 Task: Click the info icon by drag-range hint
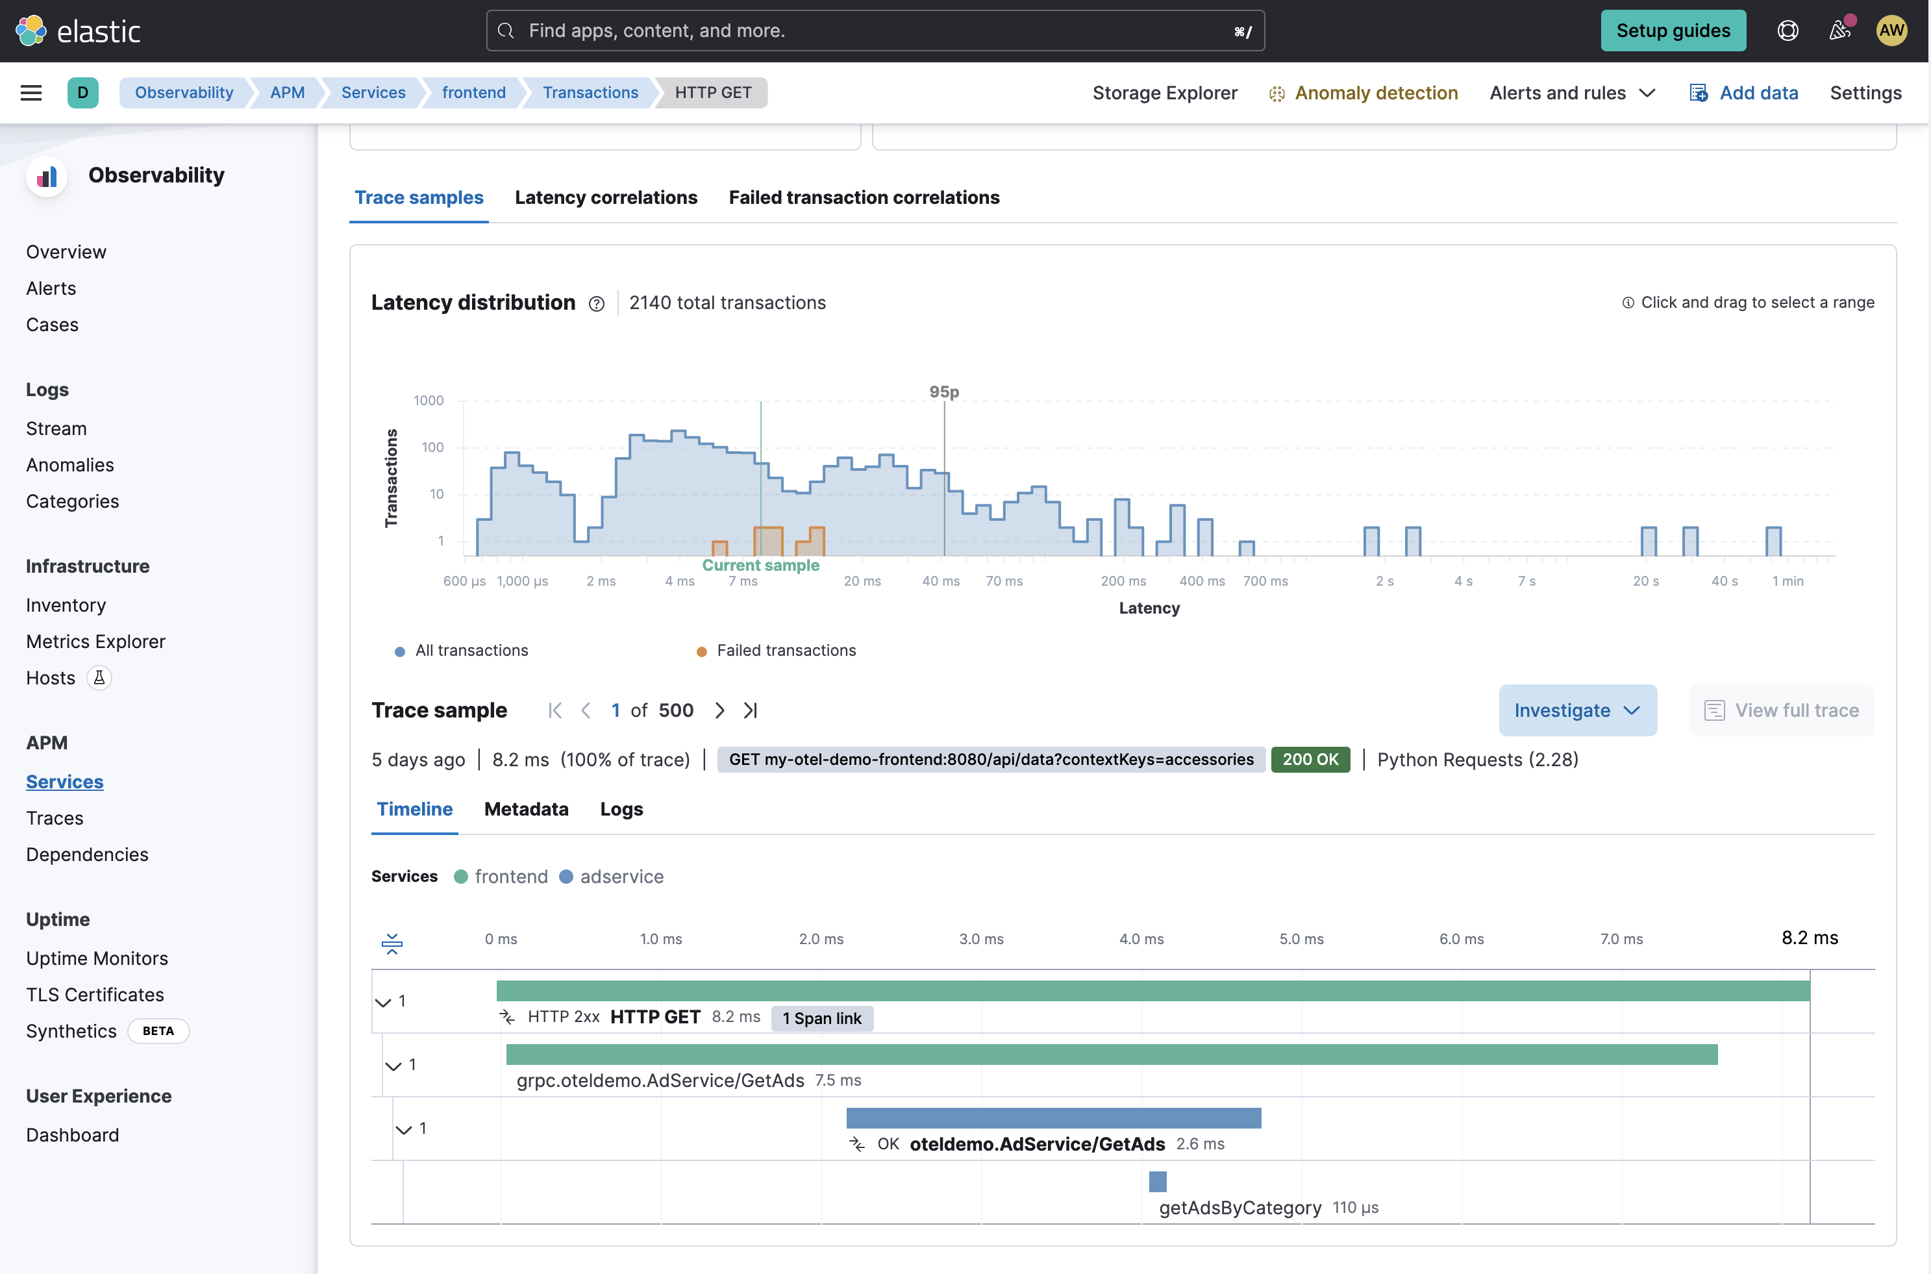[1627, 302]
